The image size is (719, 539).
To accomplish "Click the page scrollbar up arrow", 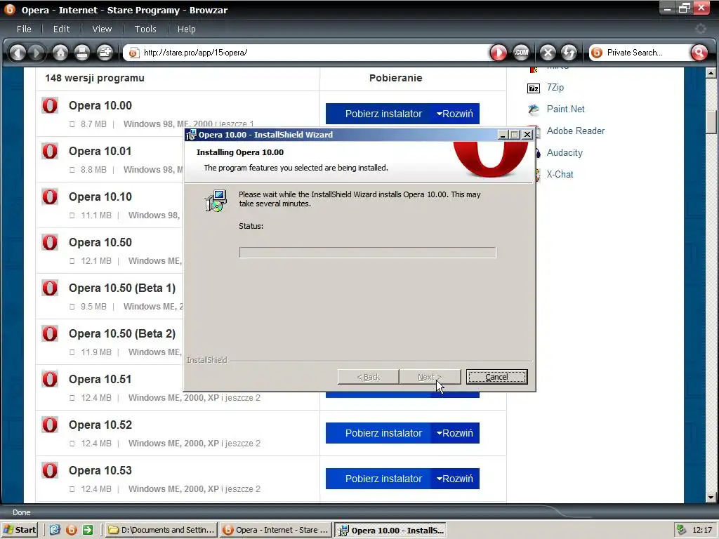I will coord(711,72).
